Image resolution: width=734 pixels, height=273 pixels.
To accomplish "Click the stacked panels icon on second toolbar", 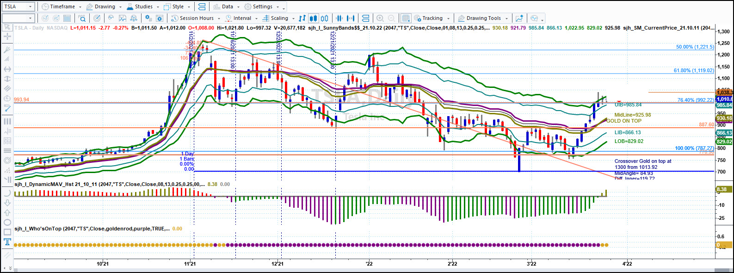I will [365, 18].
